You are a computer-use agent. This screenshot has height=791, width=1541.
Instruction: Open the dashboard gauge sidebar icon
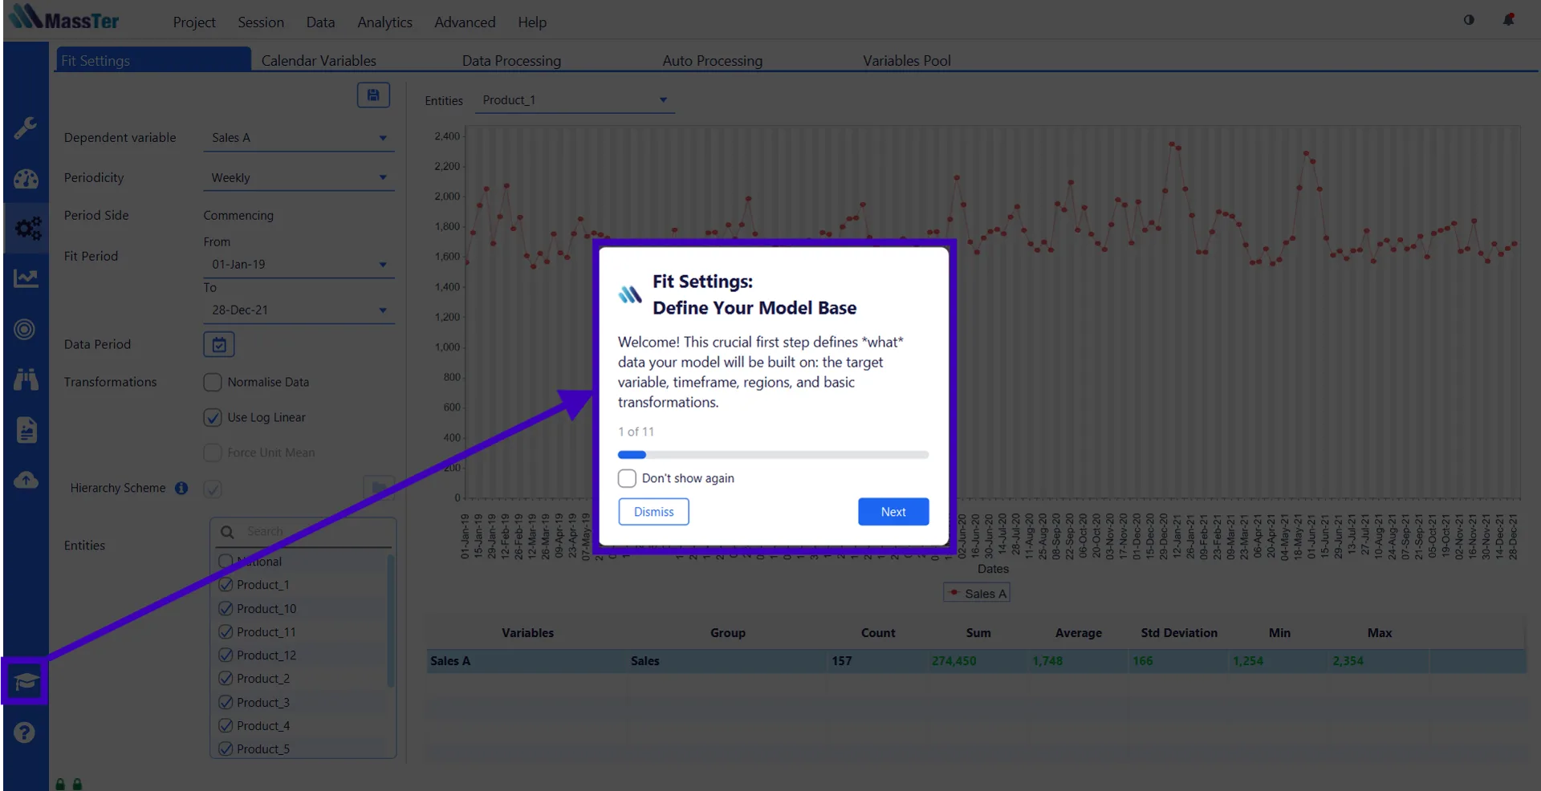tap(25, 179)
